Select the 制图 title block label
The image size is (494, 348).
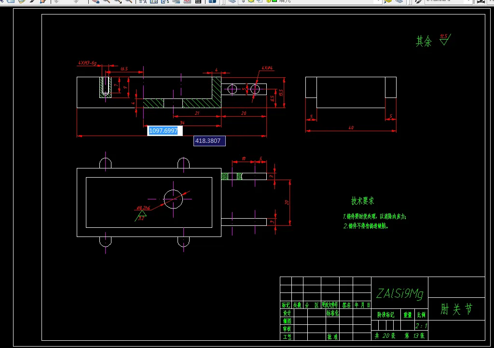287,321
